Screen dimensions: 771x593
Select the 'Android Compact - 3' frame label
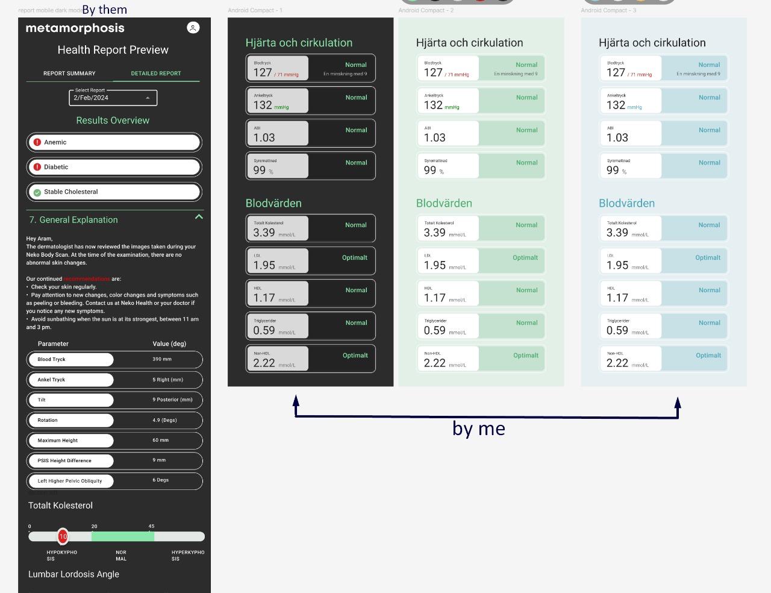[x=608, y=10]
